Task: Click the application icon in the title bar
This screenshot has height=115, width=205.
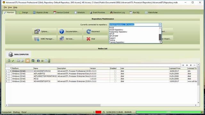Action: click(4, 2)
